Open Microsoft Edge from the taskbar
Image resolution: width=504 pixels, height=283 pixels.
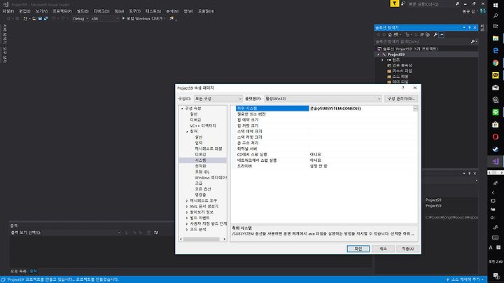(496, 50)
